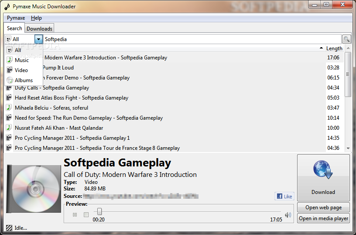The width and height of the screenshot is (356, 235).
Task: Click the 10:14 length value
Action: [333, 118]
